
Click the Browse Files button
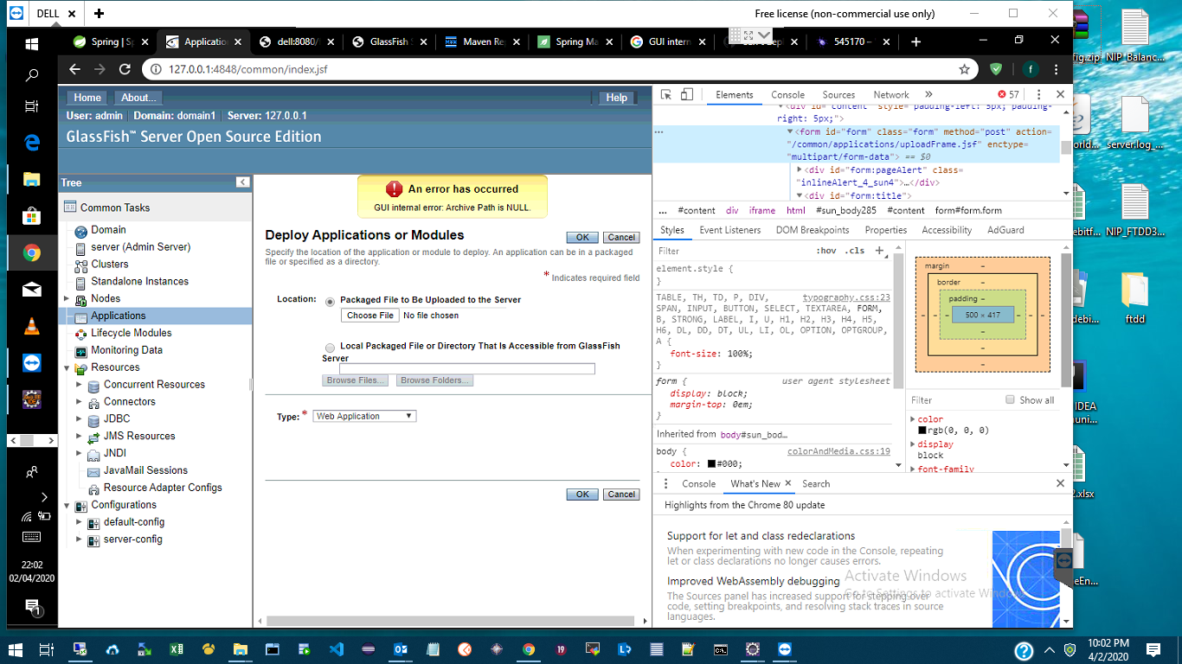click(355, 380)
